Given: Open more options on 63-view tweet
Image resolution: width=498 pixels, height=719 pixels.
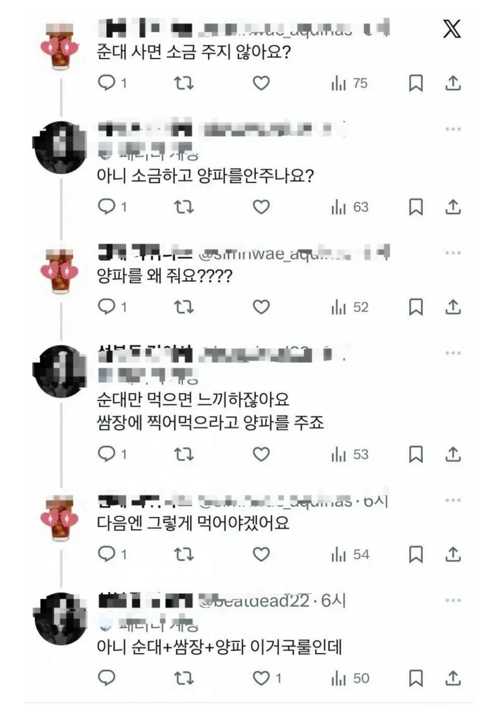Looking at the screenshot, I should [x=453, y=129].
